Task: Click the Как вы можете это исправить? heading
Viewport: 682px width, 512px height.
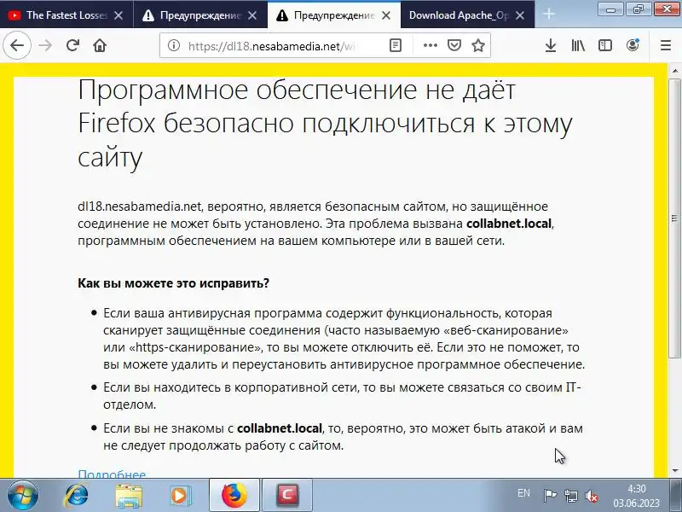Action: point(174,283)
